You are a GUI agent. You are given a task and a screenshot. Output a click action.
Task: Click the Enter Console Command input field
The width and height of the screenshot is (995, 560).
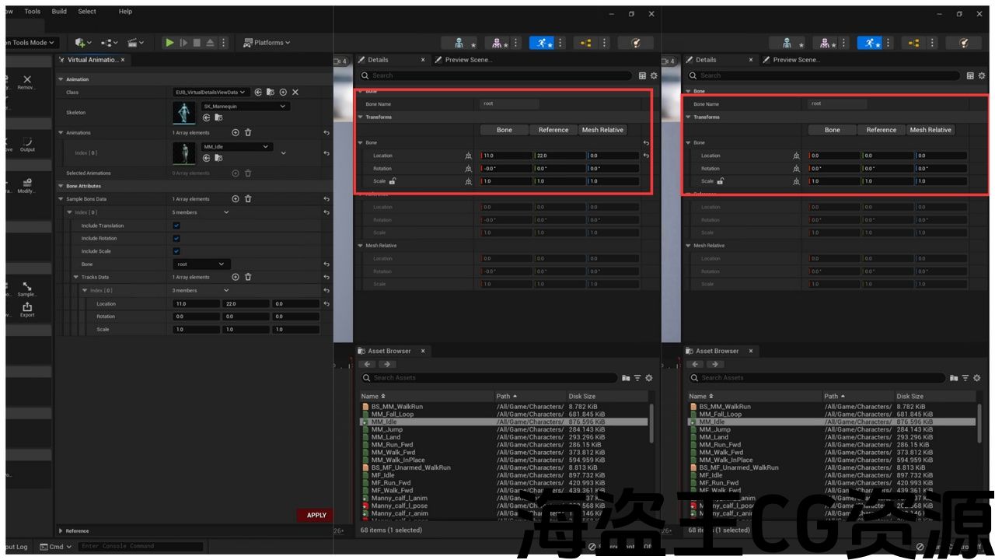[140, 546]
